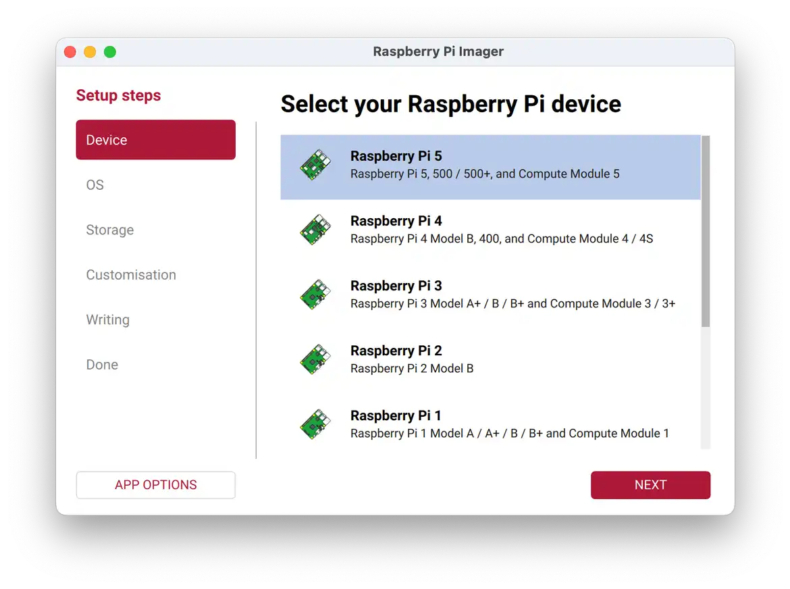Select the Raspberry Pi 5 title text
Viewport: 790px width, 589px height.
click(x=396, y=156)
